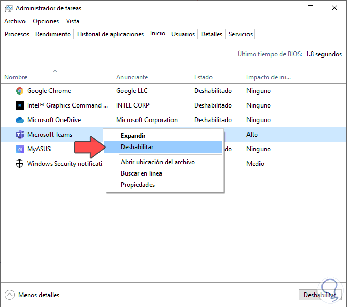Click Ninguno impact in the MyASUS row

[259, 149]
